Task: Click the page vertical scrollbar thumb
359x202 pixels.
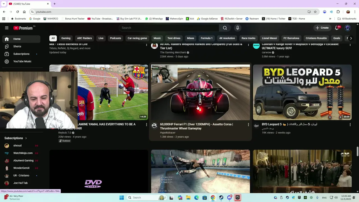Action: [x=357, y=152]
